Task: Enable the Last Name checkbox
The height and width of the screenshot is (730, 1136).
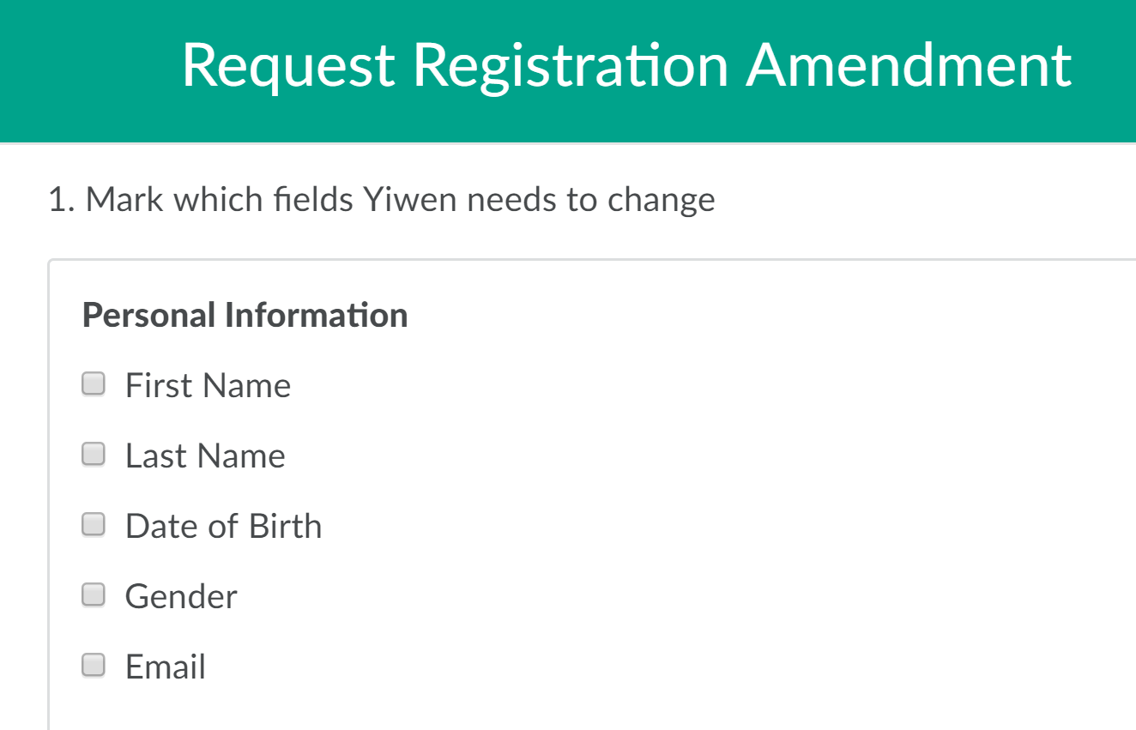Action: pos(94,455)
